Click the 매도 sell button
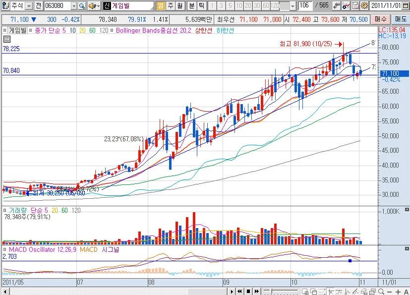 pyautogui.click(x=400, y=19)
